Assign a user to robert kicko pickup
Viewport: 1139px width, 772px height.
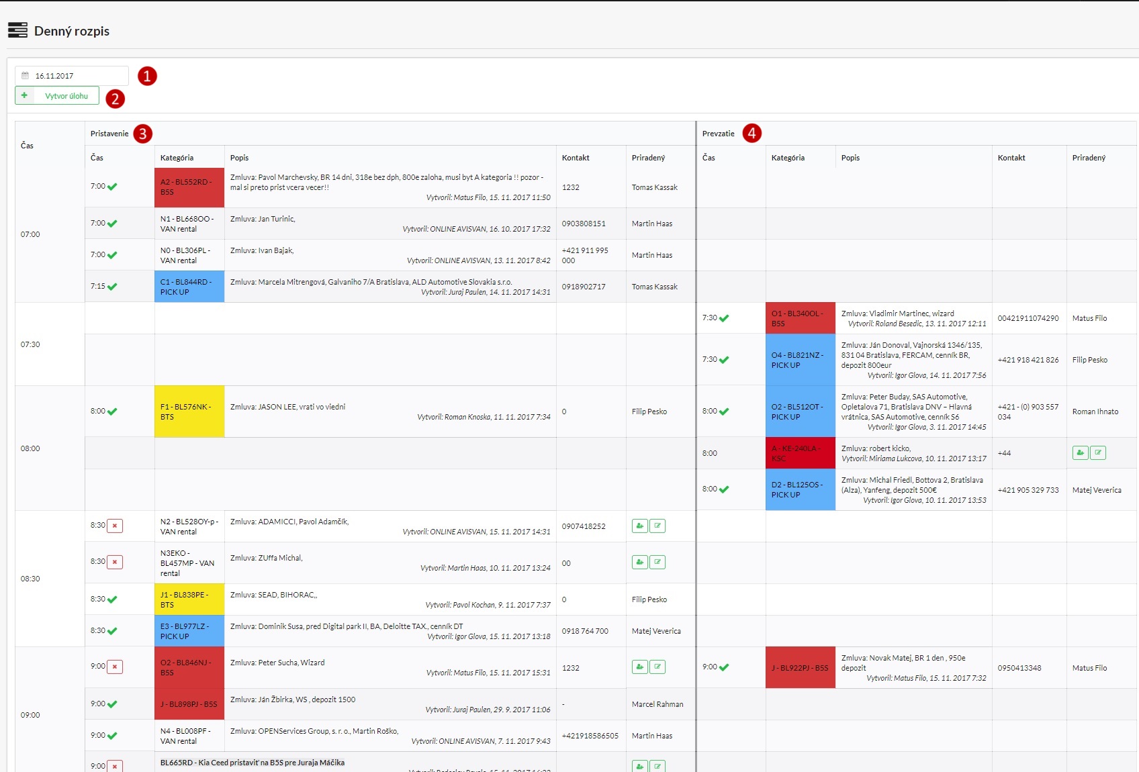(1080, 453)
